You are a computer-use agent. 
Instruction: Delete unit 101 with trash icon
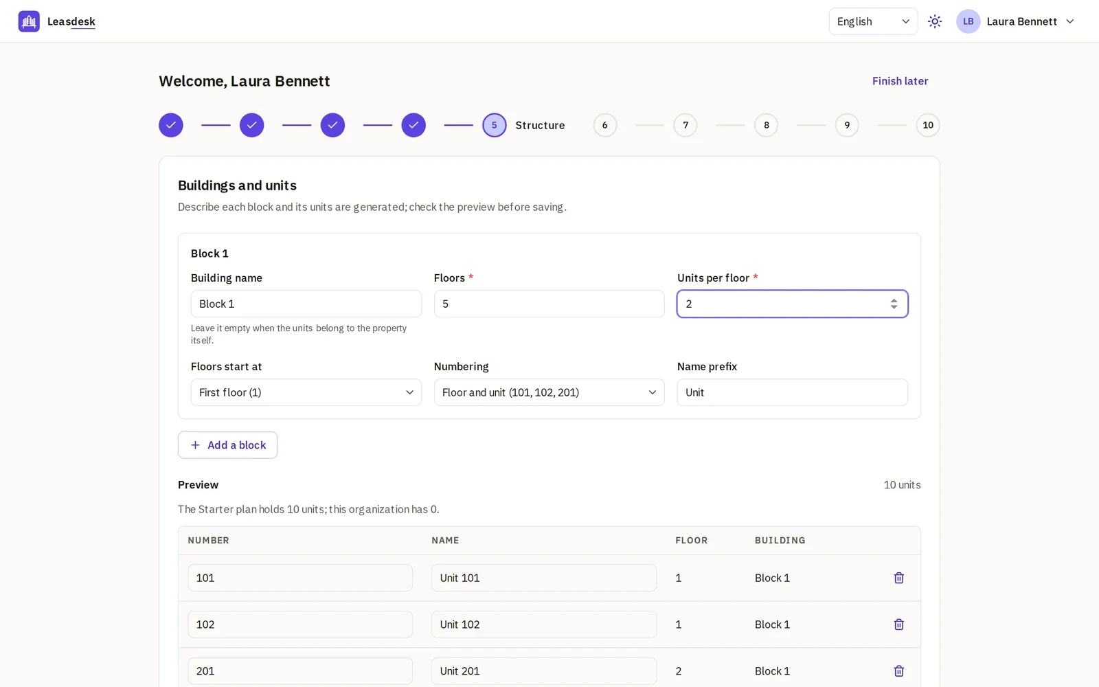click(x=898, y=578)
